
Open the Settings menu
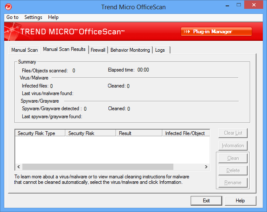click(33, 17)
